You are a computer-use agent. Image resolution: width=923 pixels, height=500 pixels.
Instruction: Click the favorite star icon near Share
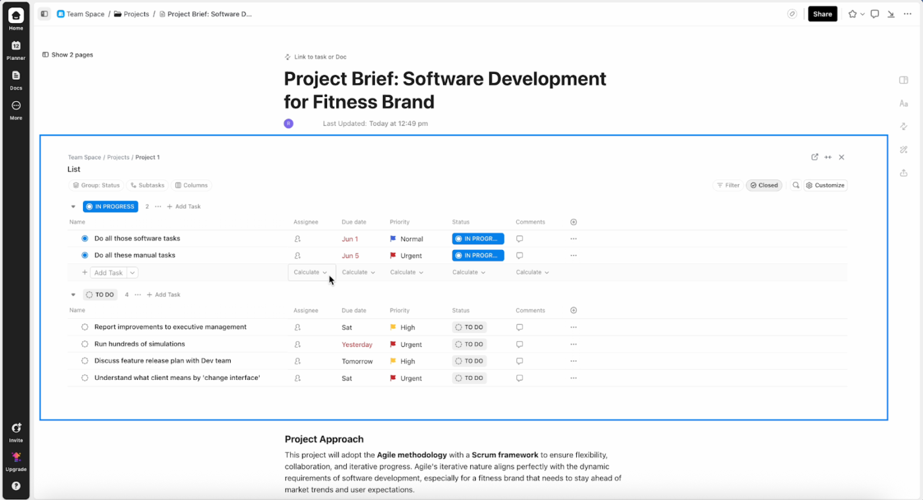(x=852, y=13)
